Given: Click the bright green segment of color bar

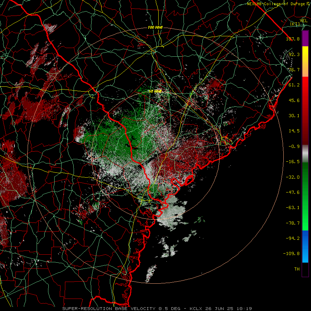Looking at the screenshot, I should [305, 196].
